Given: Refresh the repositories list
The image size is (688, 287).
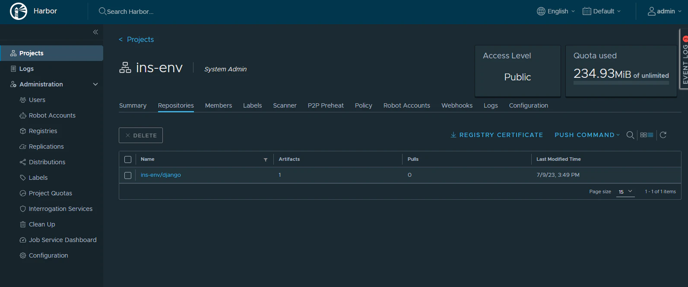Looking at the screenshot, I should point(663,135).
